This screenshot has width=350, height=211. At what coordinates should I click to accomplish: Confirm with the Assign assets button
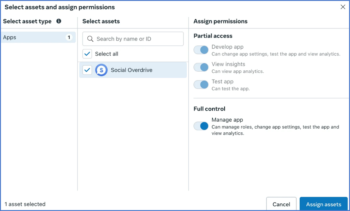[x=323, y=204]
